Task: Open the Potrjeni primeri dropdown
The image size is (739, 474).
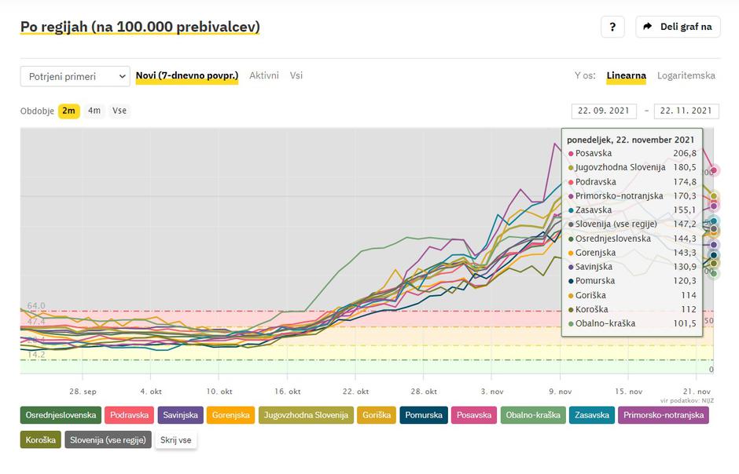Action: [x=75, y=76]
